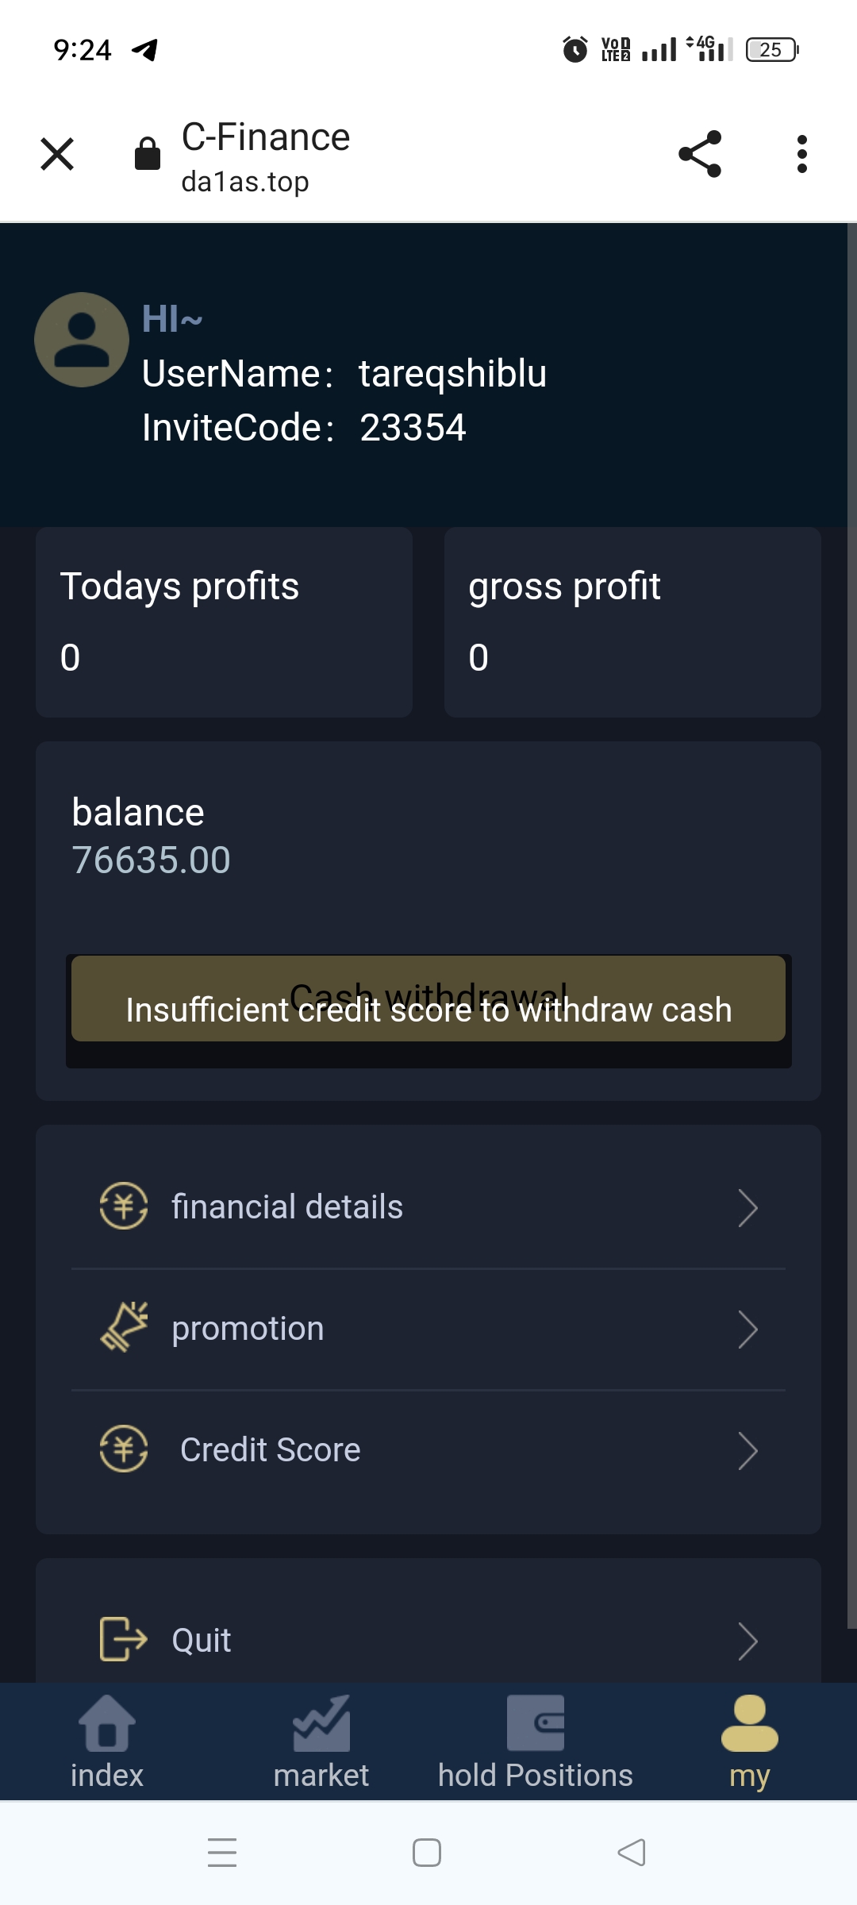
Task: Expand the Credit Score chevron
Action: [x=747, y=1451]
